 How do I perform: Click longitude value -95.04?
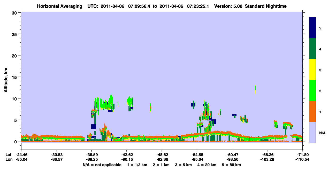[x=197, y=160]
